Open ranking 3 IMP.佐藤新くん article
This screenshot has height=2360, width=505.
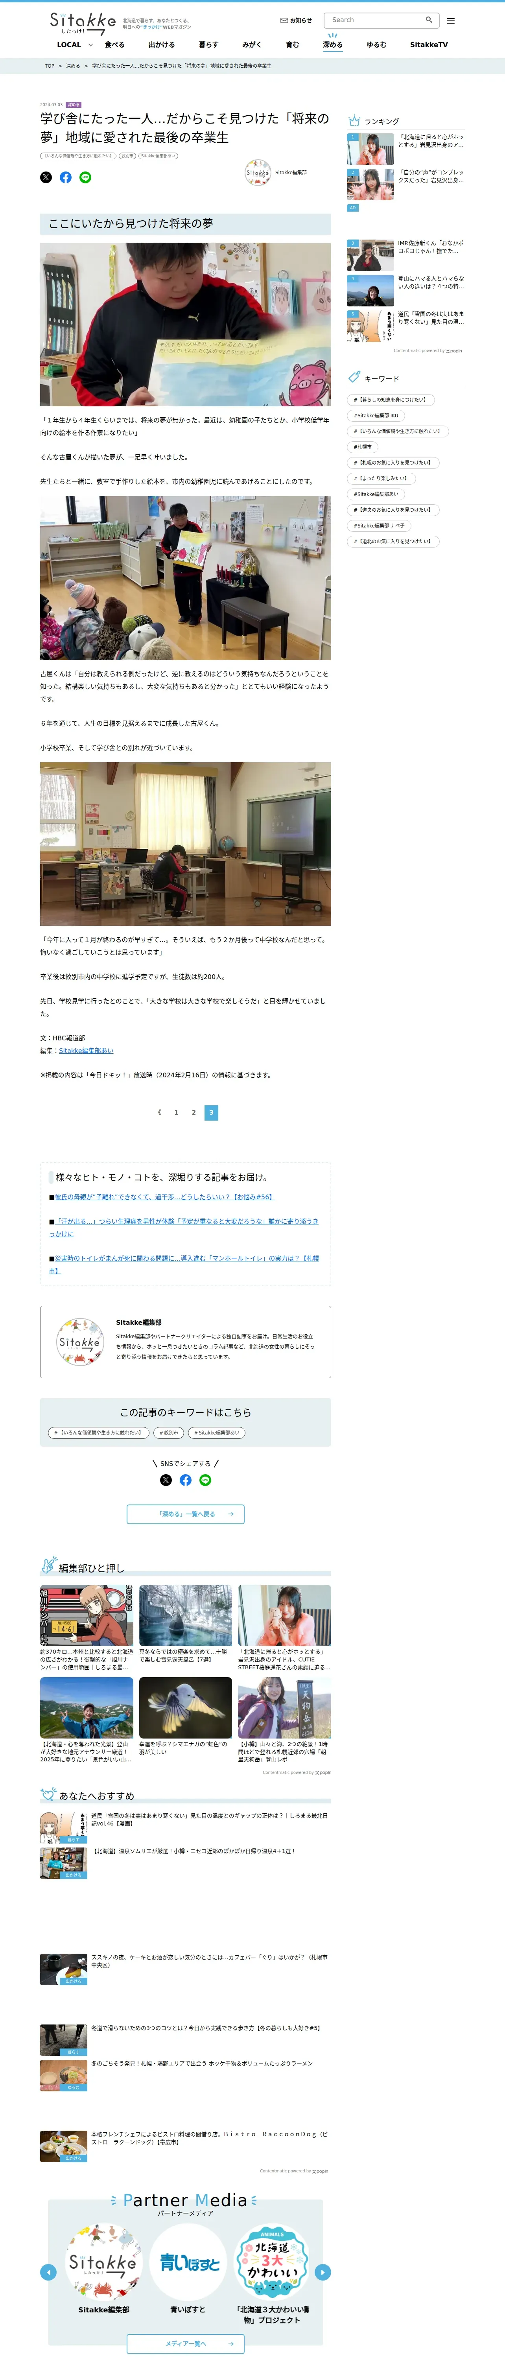tap(405, 256)
